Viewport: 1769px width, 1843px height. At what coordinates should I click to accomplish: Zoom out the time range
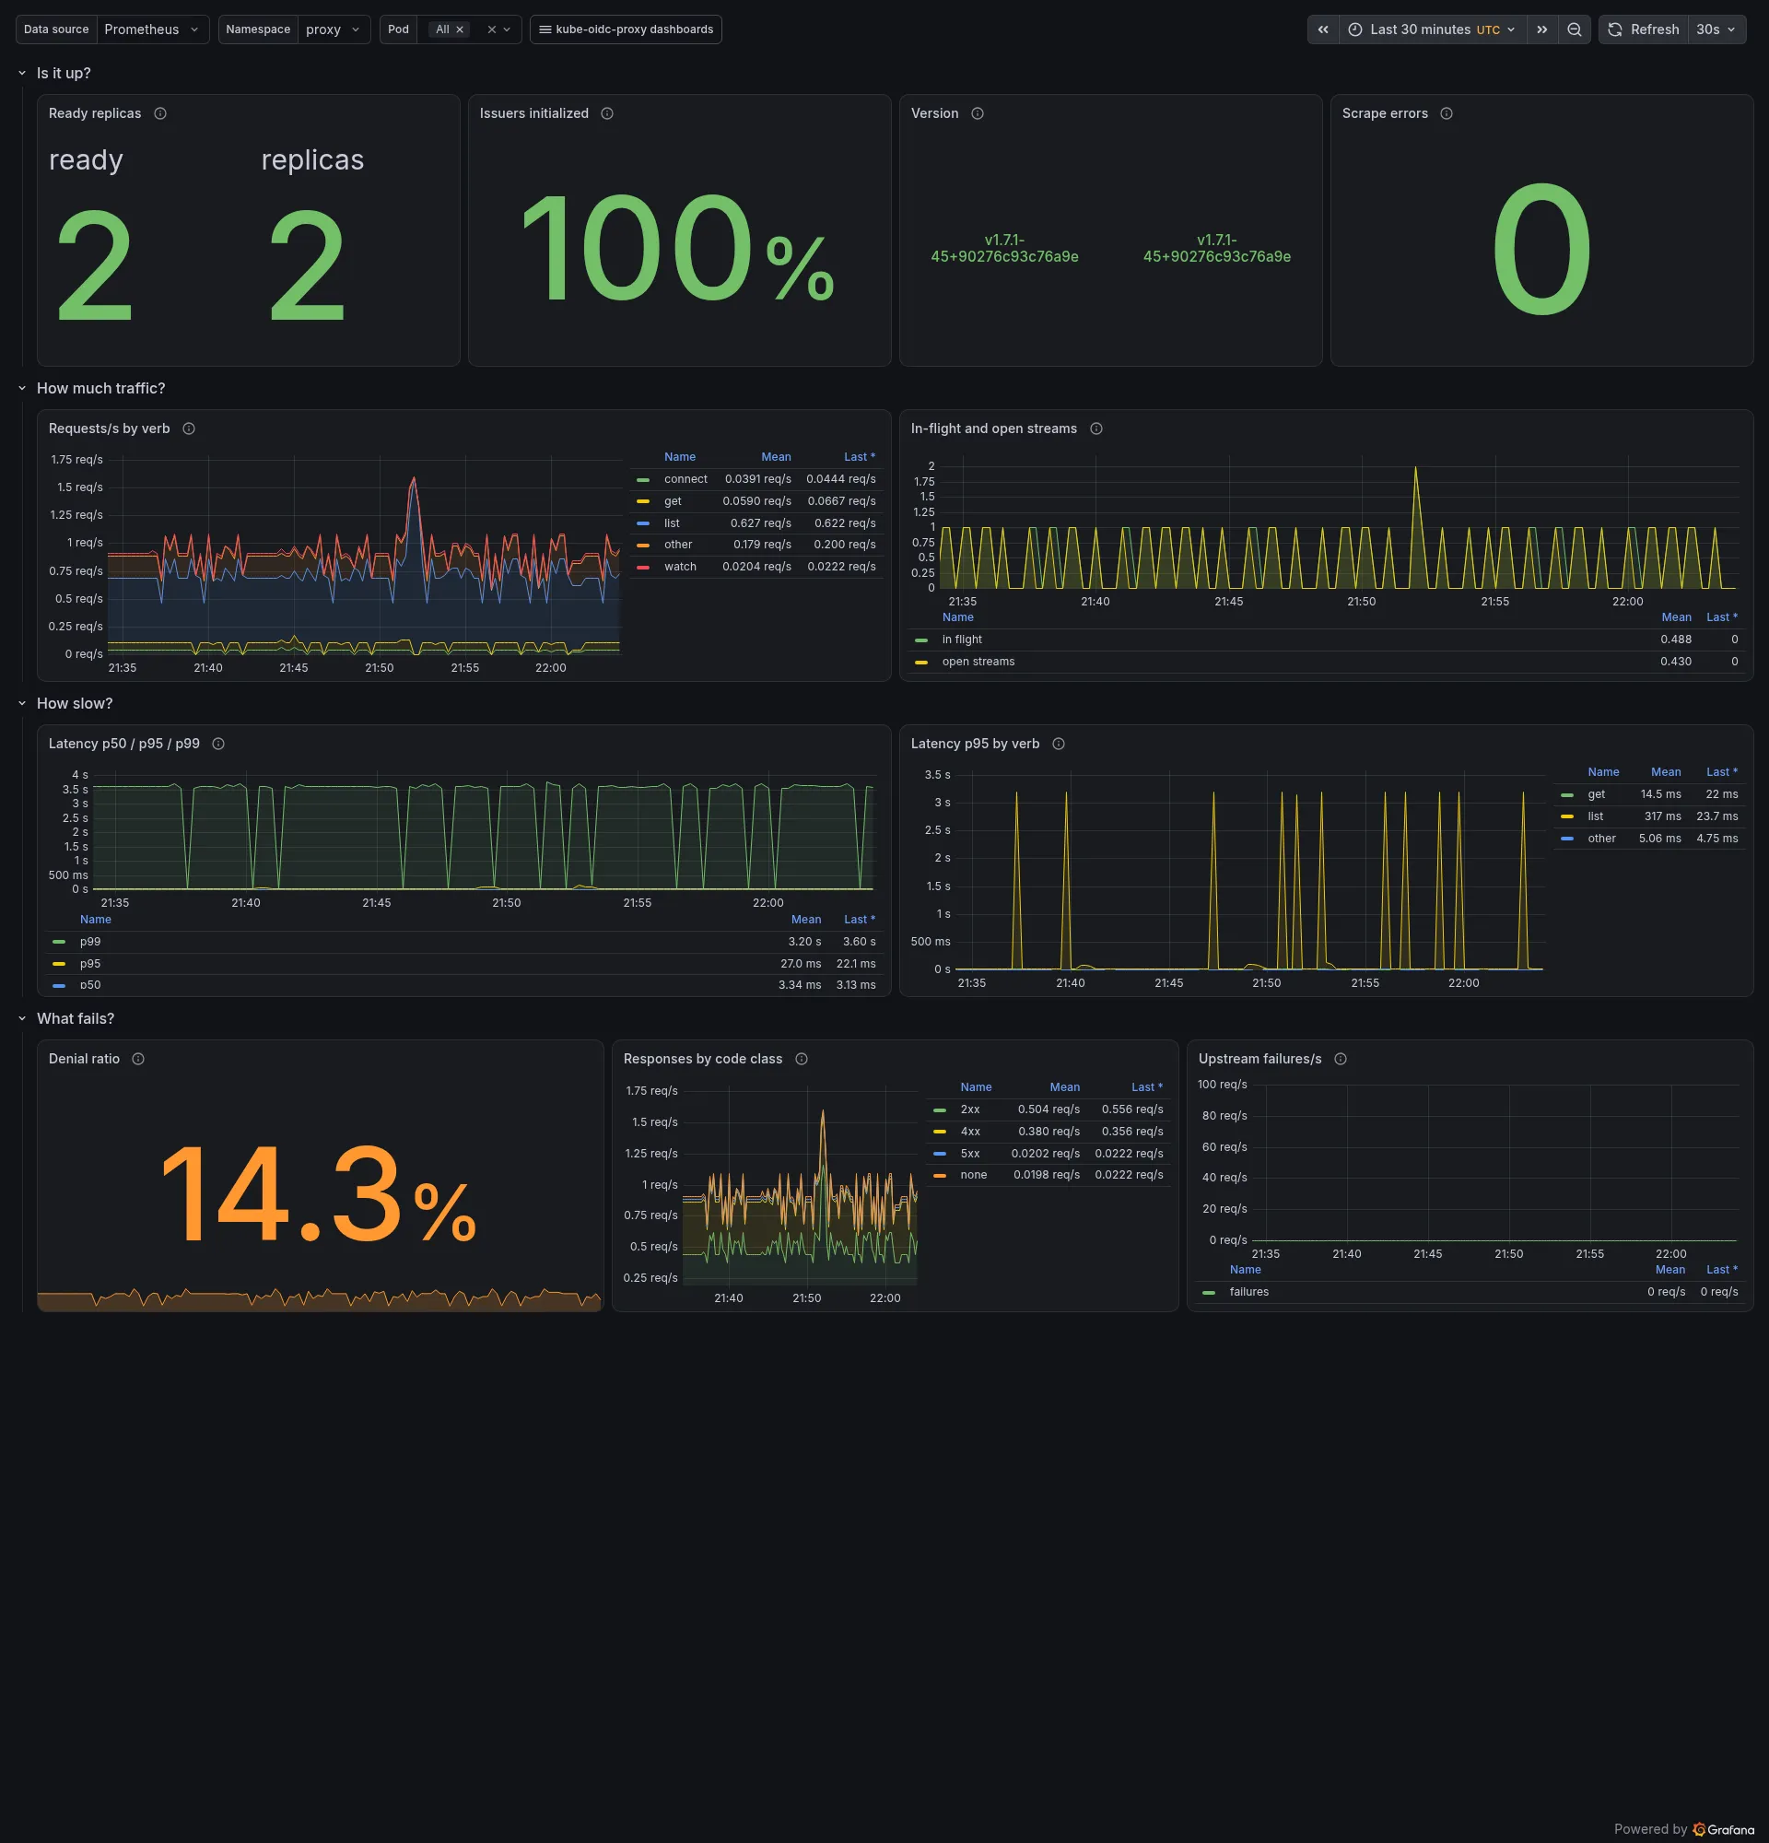1575,29
